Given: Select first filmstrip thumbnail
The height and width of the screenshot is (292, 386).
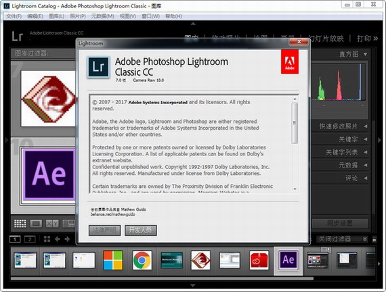Looking at the screenshot, I should (25, 260).
